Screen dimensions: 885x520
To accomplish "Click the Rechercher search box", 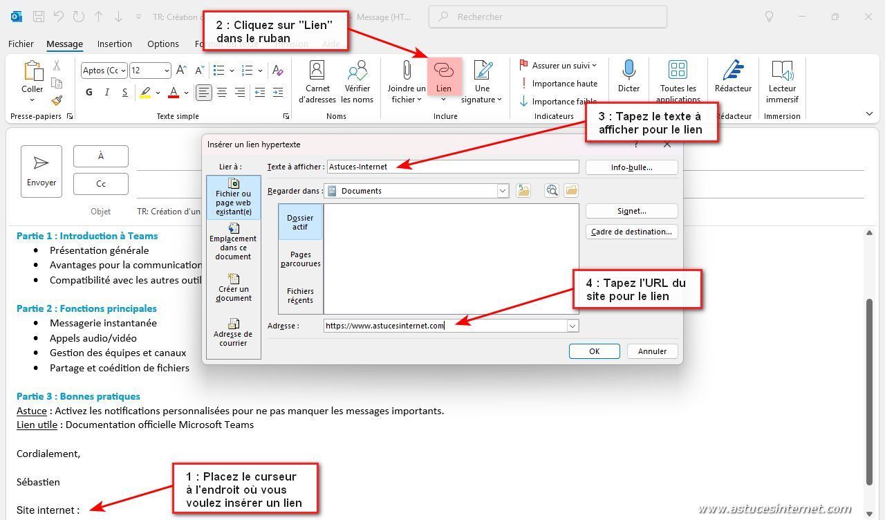I will pyautogui.click(x=548, y=17).
